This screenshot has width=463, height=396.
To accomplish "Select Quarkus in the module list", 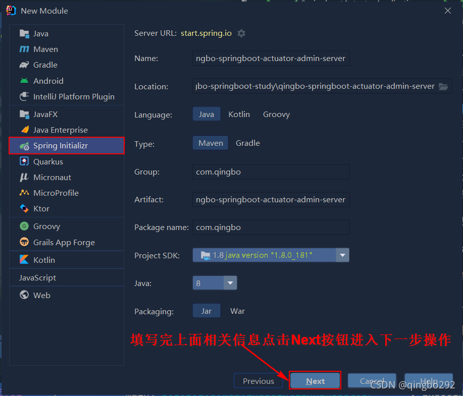I will click(67, 162).
